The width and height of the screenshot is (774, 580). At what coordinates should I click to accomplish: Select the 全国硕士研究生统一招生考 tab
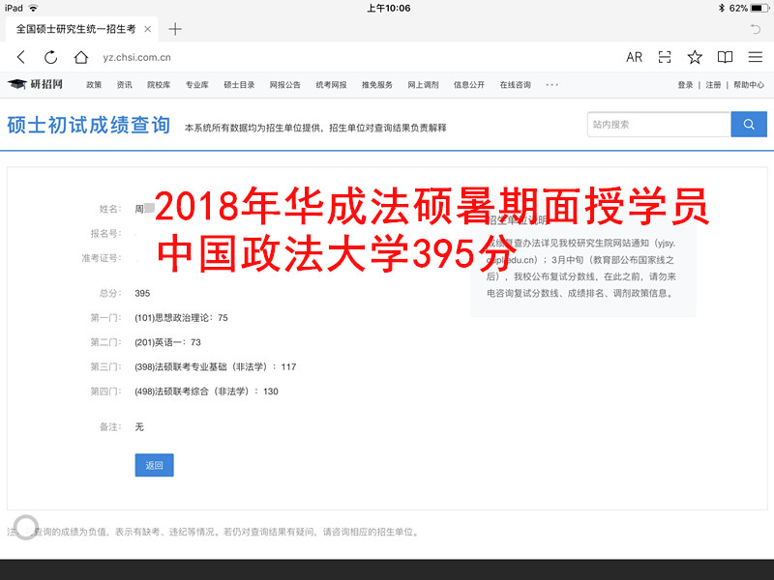coord(82,29)
